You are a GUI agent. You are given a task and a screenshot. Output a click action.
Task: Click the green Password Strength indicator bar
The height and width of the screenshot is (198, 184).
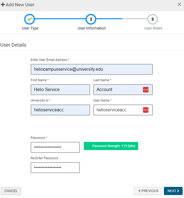pyautogui.click(x=111, y=146)
